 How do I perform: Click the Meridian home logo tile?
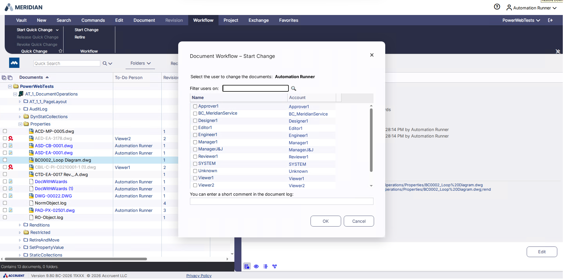(14, 63)
